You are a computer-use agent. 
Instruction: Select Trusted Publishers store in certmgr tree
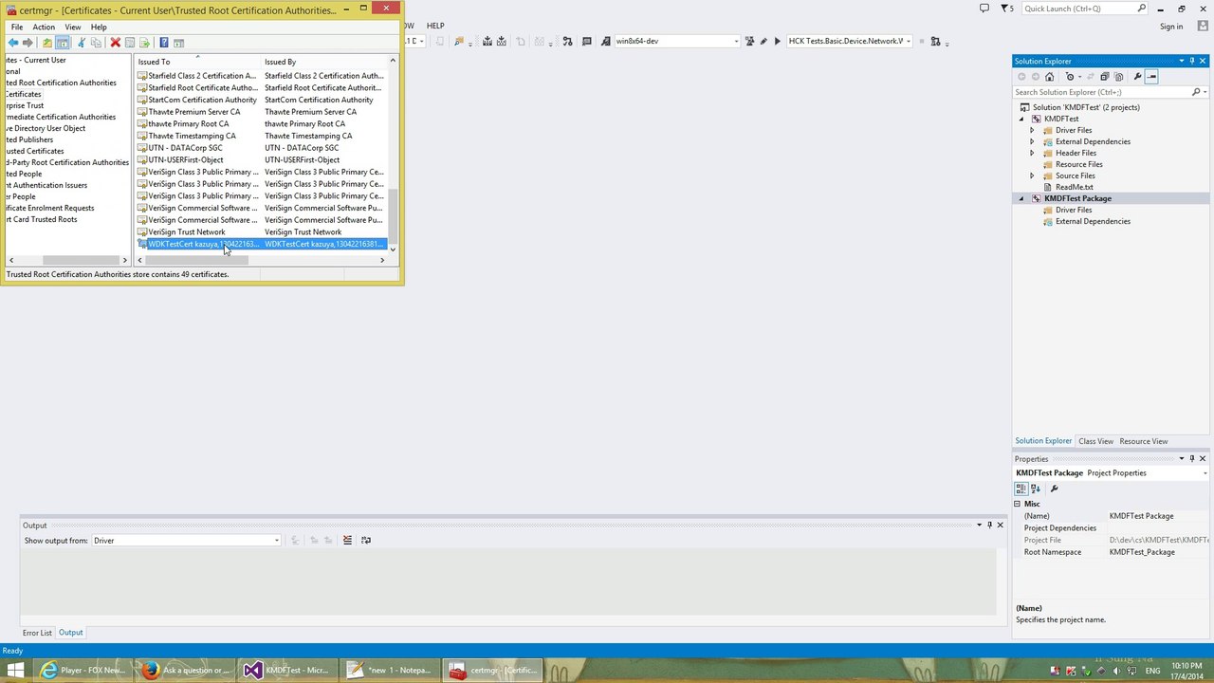tap(28, 139)
